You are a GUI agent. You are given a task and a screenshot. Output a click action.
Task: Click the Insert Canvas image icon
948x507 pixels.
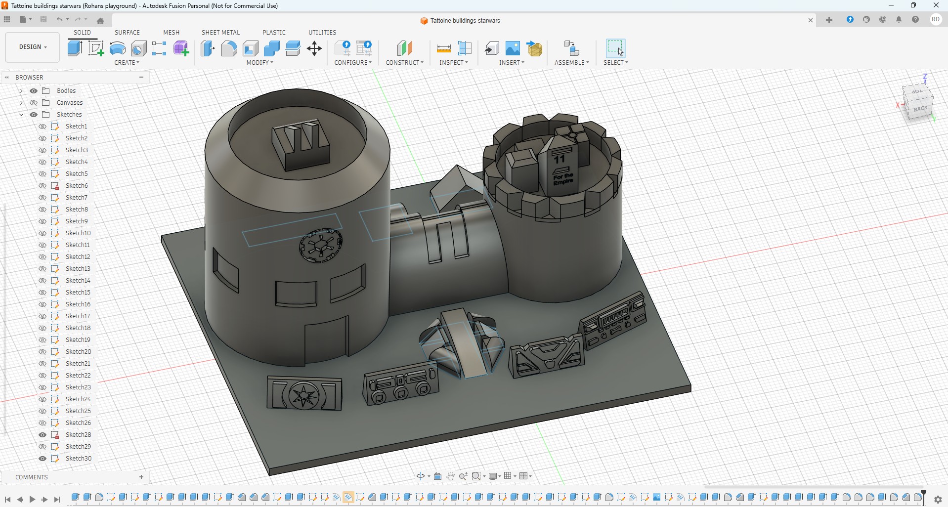pyautogui.click(x=513, y=48)
